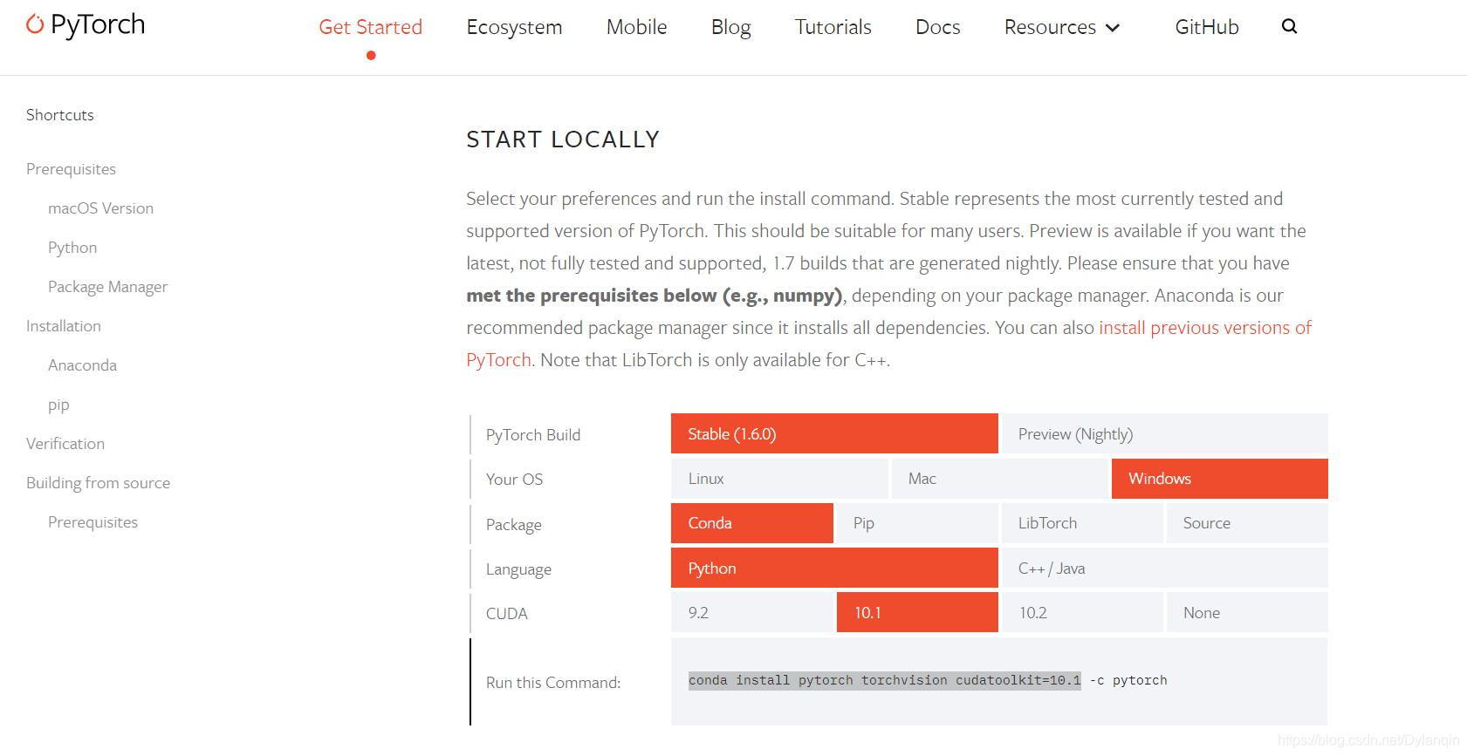This screenshot has height=756, width=1467.
Task: Click the CUDA row label
Action: (506, 614)
